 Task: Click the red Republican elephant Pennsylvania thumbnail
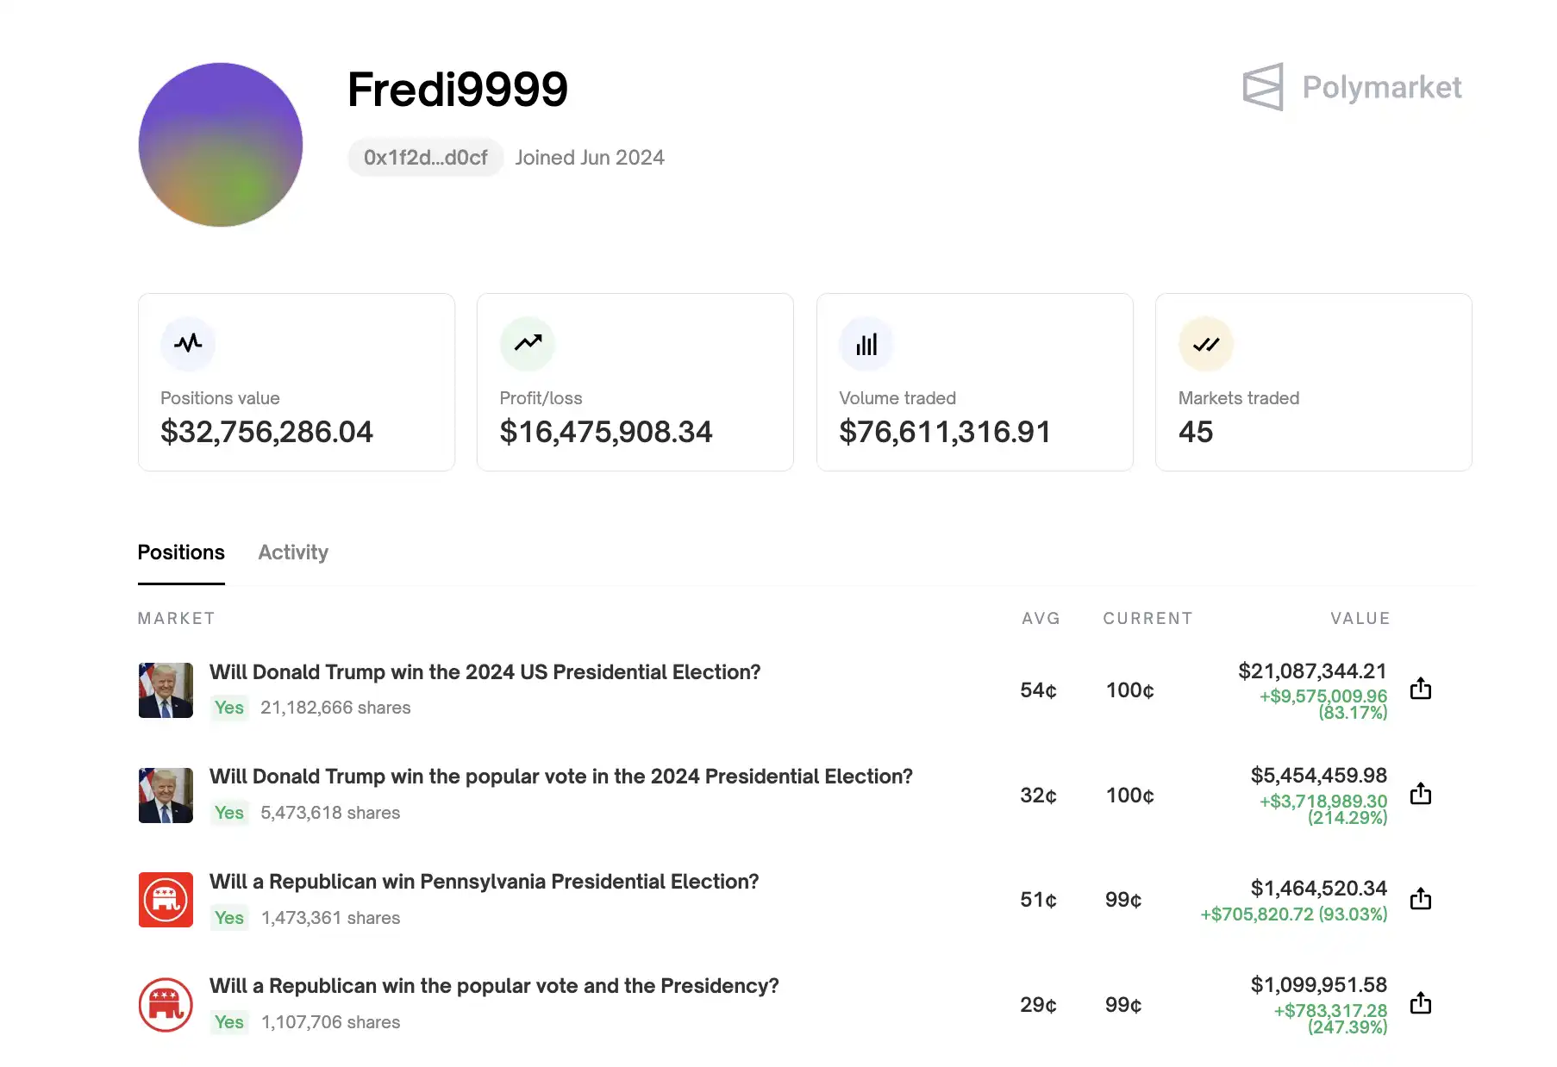tap(166, 899)
